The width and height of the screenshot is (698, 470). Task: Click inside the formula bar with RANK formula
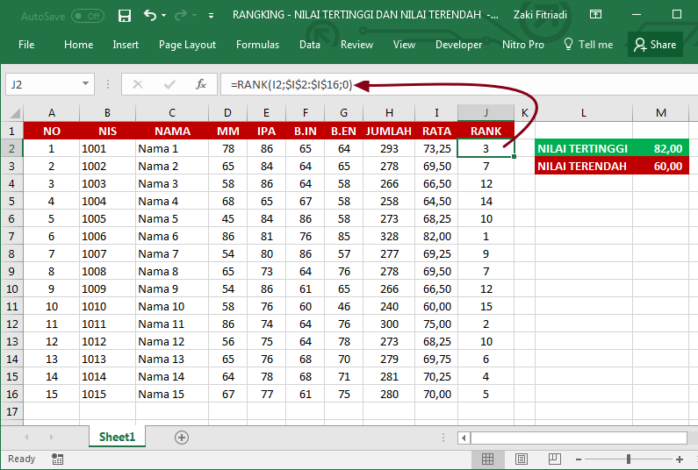(x=459, y=84)
